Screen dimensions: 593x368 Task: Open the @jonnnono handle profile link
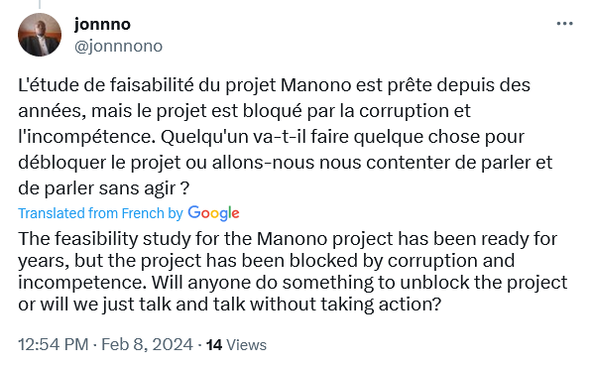point(118,47)
